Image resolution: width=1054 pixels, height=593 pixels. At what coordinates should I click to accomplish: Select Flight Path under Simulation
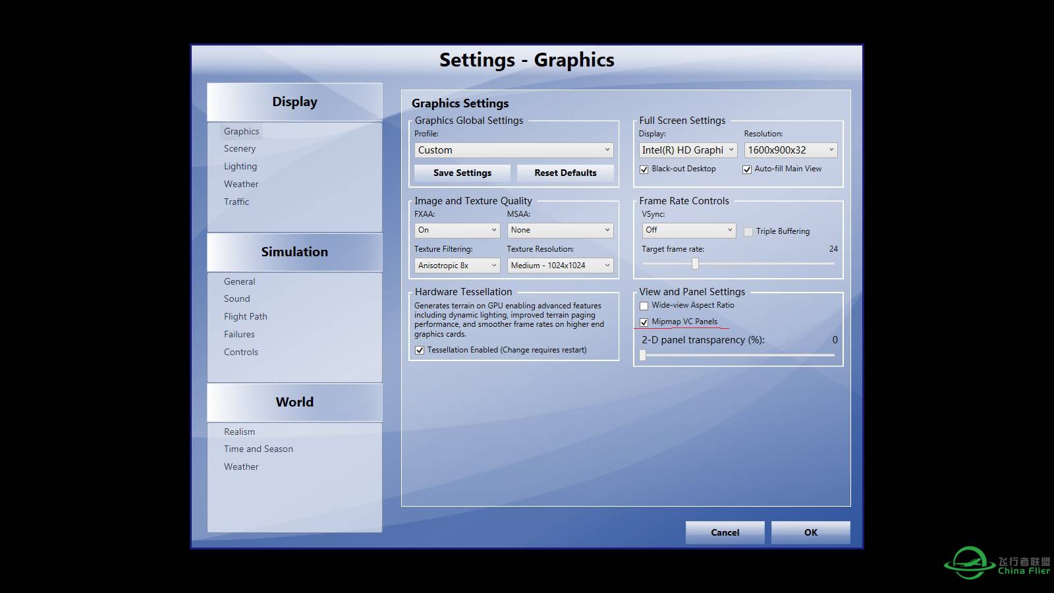coord(245,316)
